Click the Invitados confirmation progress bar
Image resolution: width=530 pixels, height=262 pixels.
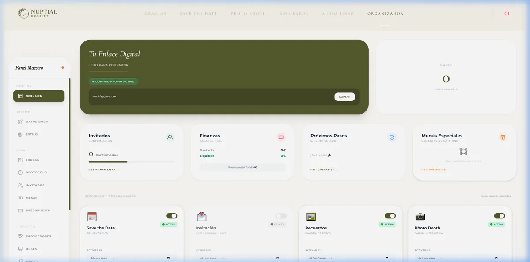(132, 162)
